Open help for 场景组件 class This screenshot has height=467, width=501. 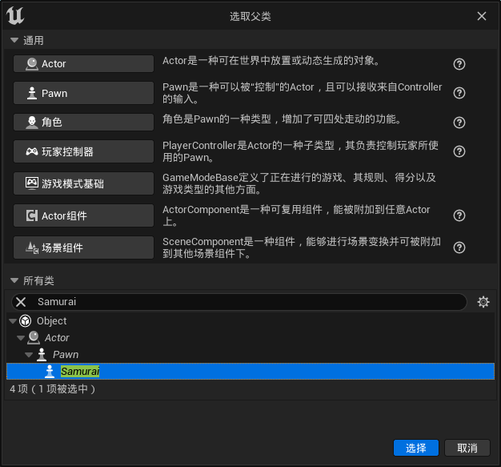click(x=459, y=248)
